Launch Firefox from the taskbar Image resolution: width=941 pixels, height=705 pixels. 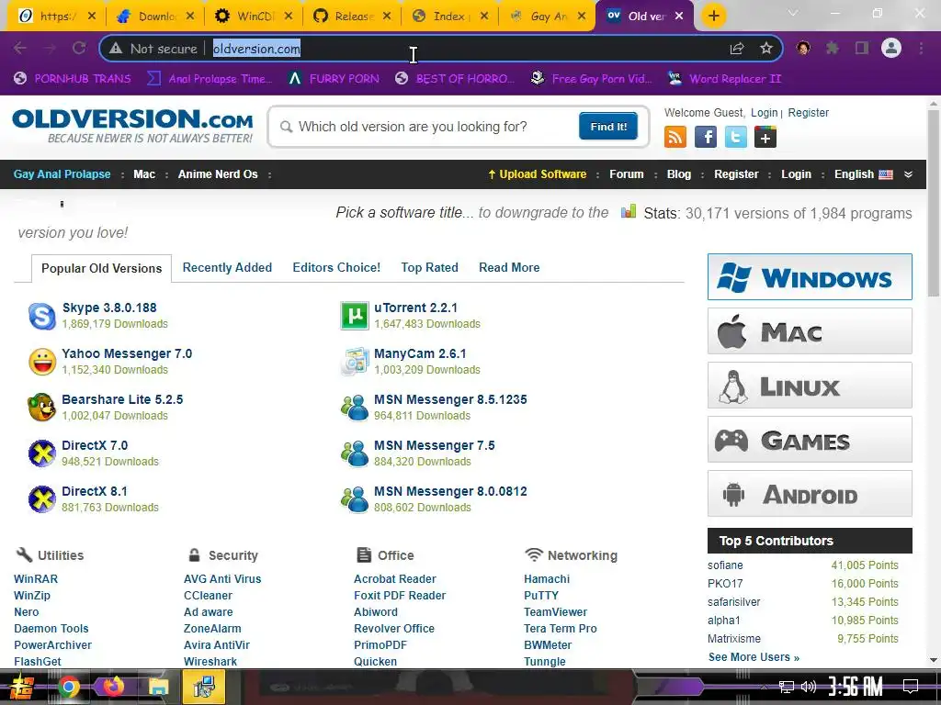click(x=113, y=687)
